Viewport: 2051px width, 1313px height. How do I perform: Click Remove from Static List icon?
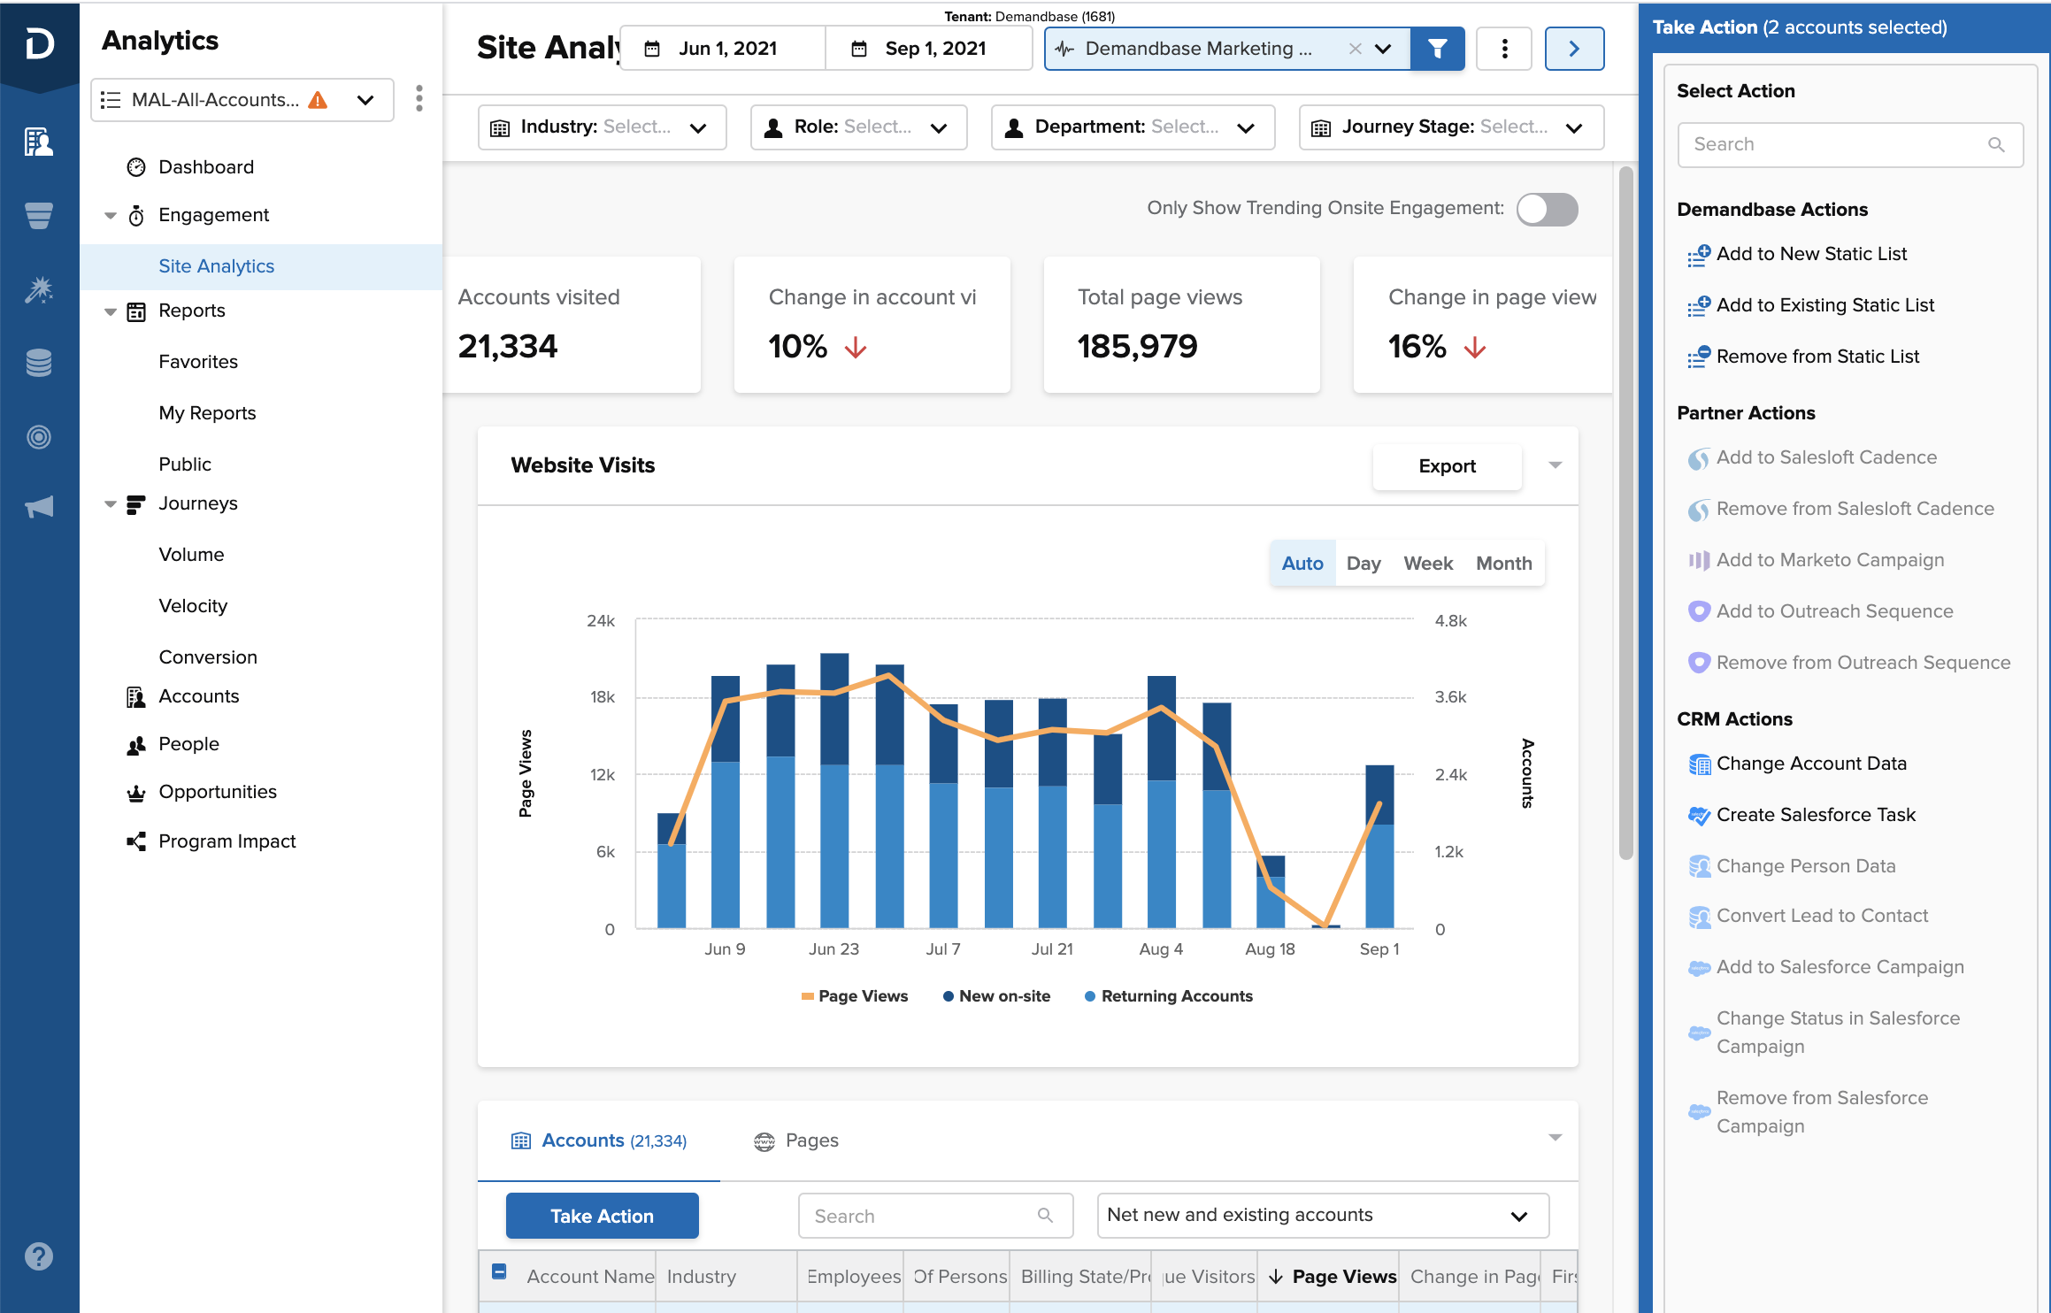click(1698, 357)
